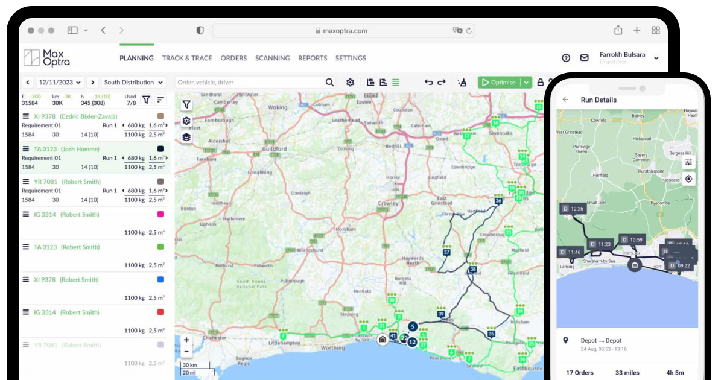The width and height of the screenshot is (724, 380).
Task: Open messages envelope icon
Action: (x=584, y=58)
